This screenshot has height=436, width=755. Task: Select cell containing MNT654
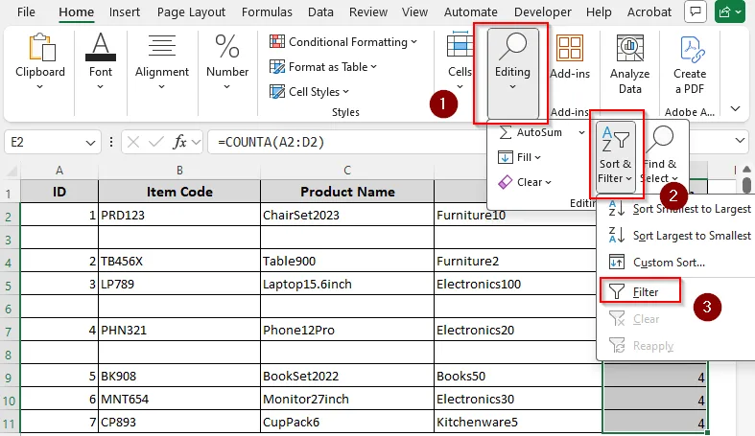(179, 399)
